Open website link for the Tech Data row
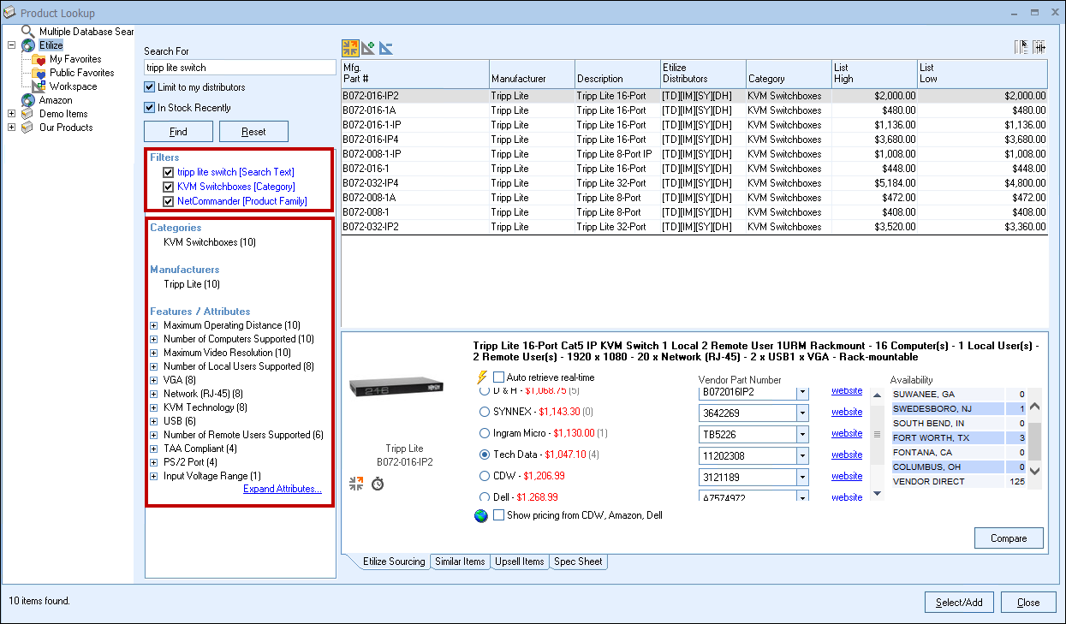1066x624 pixels. coord(847,455)
